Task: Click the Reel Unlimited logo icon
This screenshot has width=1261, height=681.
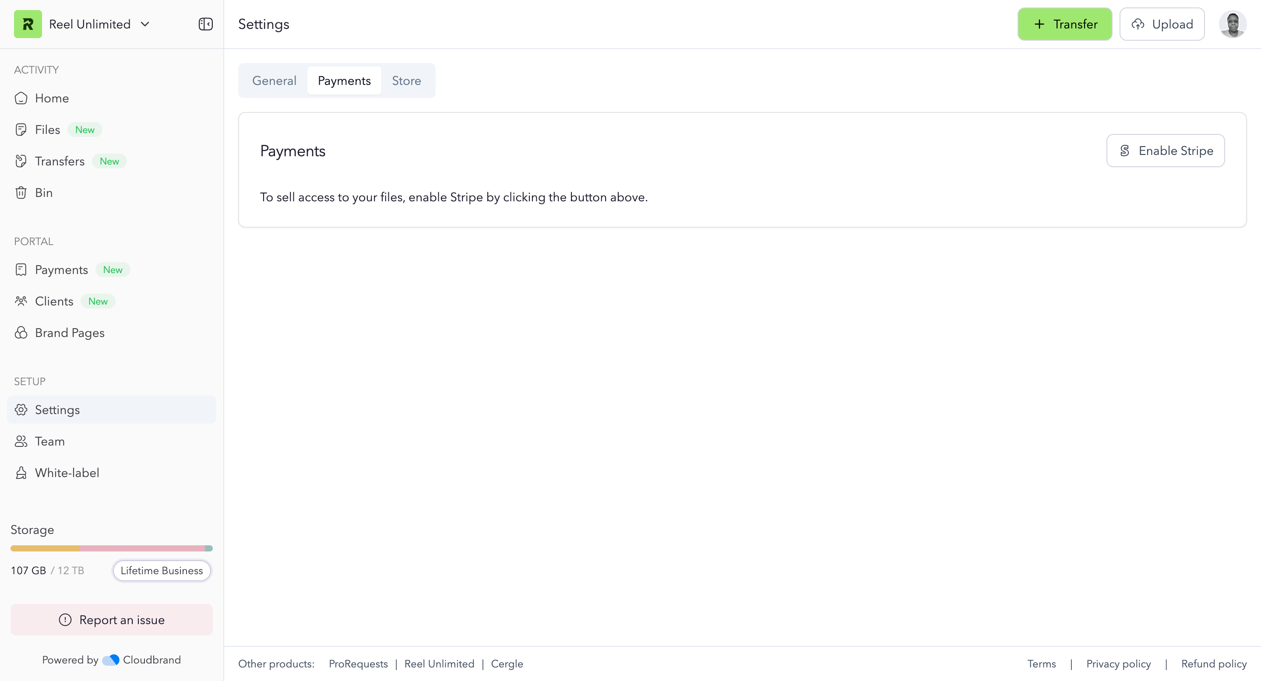Action: [28, 24]
